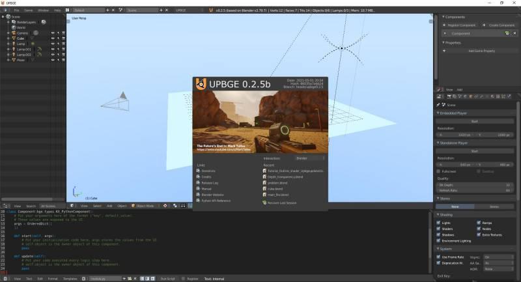521x282 pixels.
Task: Collapse the Properties panel in logic editor
Action: pos(444,43)
